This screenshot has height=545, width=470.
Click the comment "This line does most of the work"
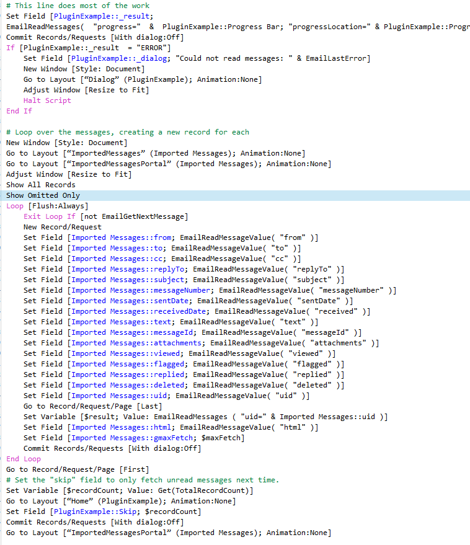pos(73,6)
